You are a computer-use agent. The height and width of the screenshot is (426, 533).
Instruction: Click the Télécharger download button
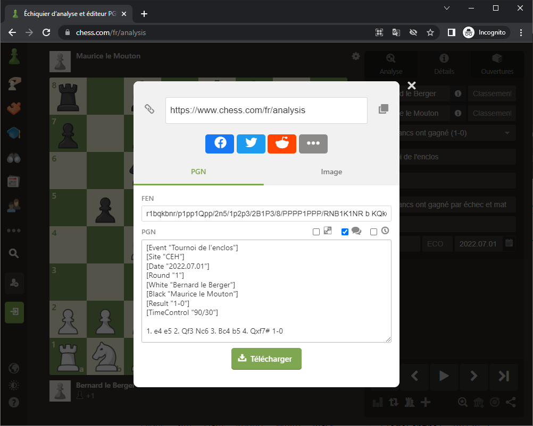pyautogui.click(x=266, y=359)
